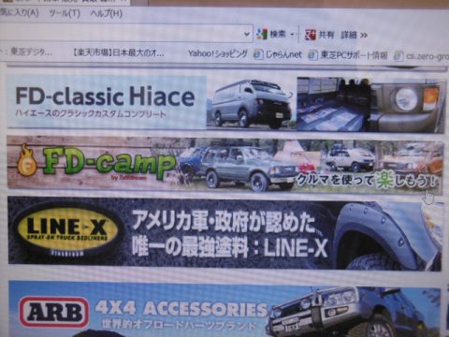Click the Google 検索 toolbar icon
Viewport: 449px width, 337px height.
pyautogui.click(x=262, y=34)
